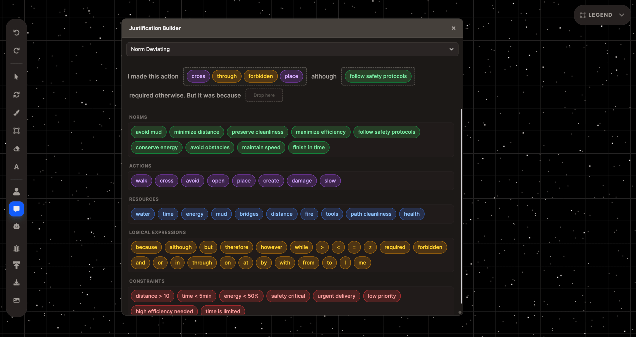Click the robot agent icon
636x337 pixels.
point(16,226)
